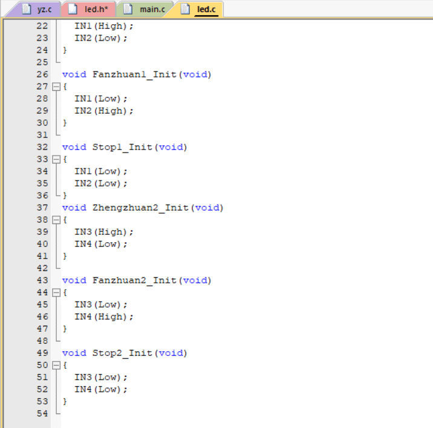
Task: Click line number 22 in the gutter
Action: 42,26
